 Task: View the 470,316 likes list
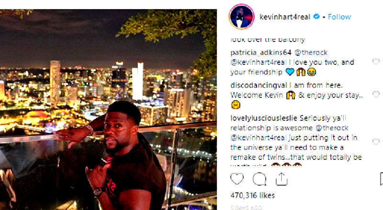tap(253, 195)
